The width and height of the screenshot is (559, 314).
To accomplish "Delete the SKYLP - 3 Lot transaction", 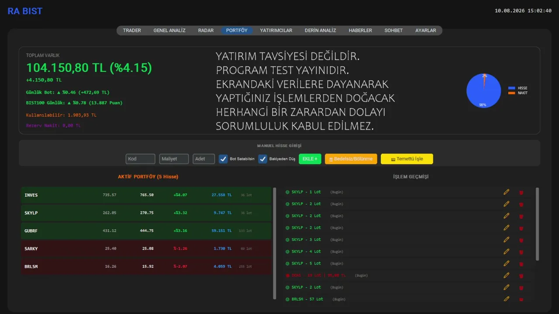I will coord(521,240).
